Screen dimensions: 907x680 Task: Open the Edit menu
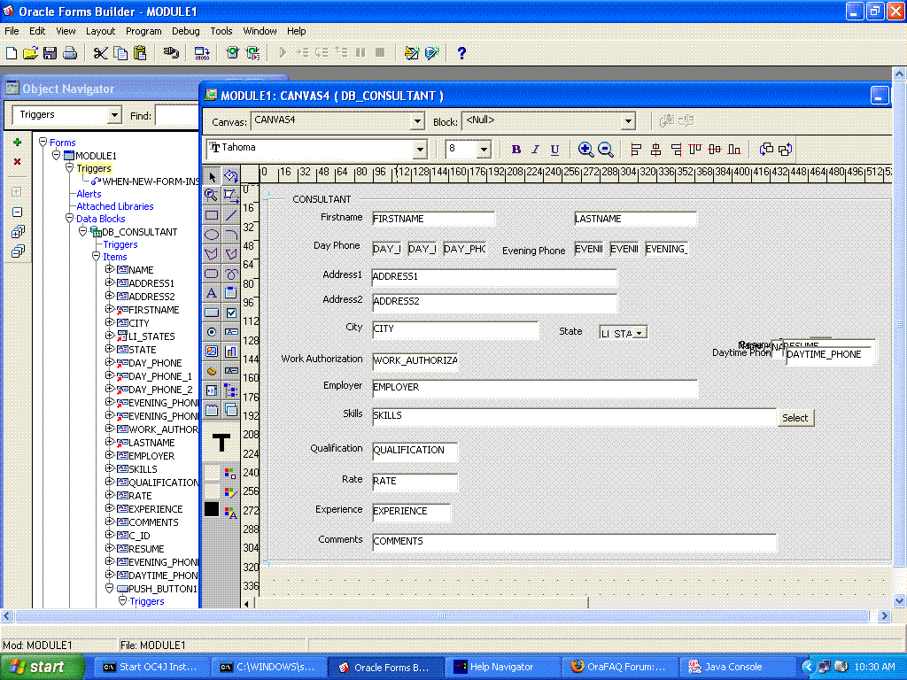tap(37, 31)
